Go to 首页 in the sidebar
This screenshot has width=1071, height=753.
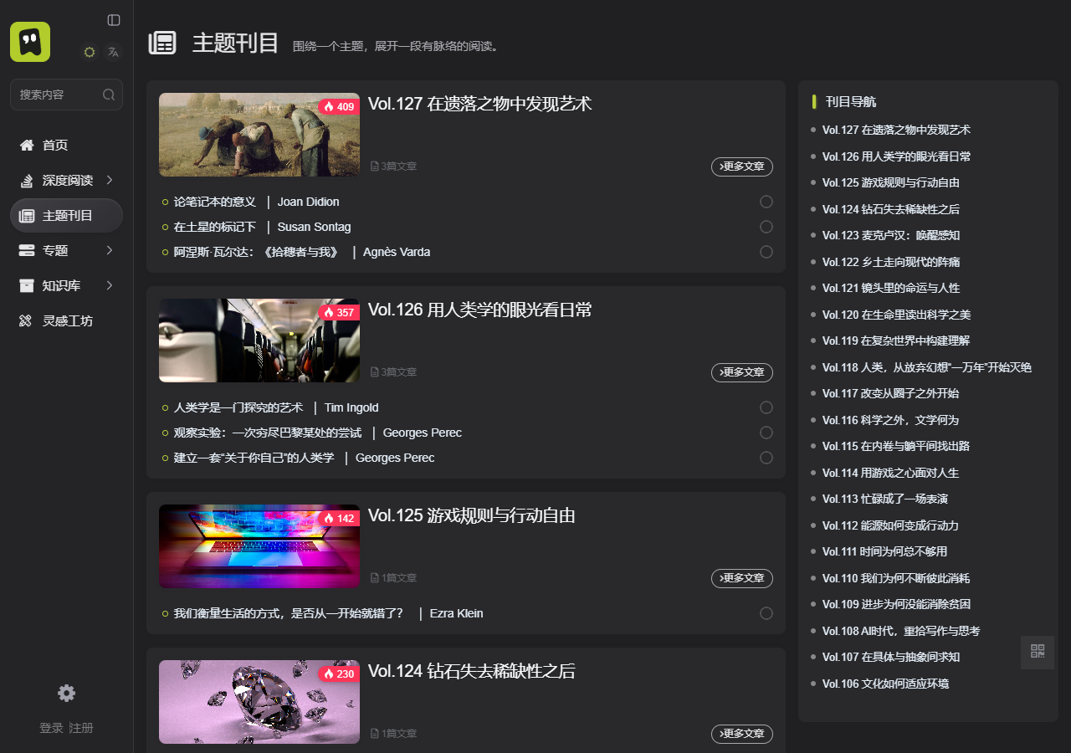66,146
